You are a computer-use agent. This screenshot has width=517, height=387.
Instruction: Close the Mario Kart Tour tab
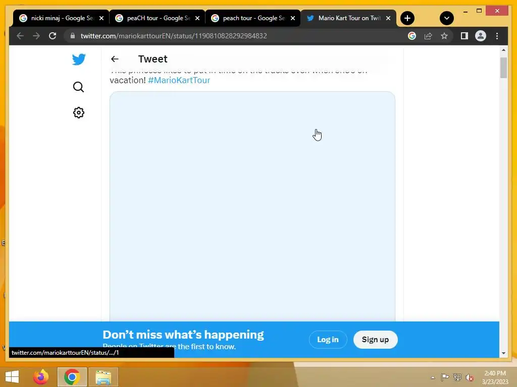388,18
